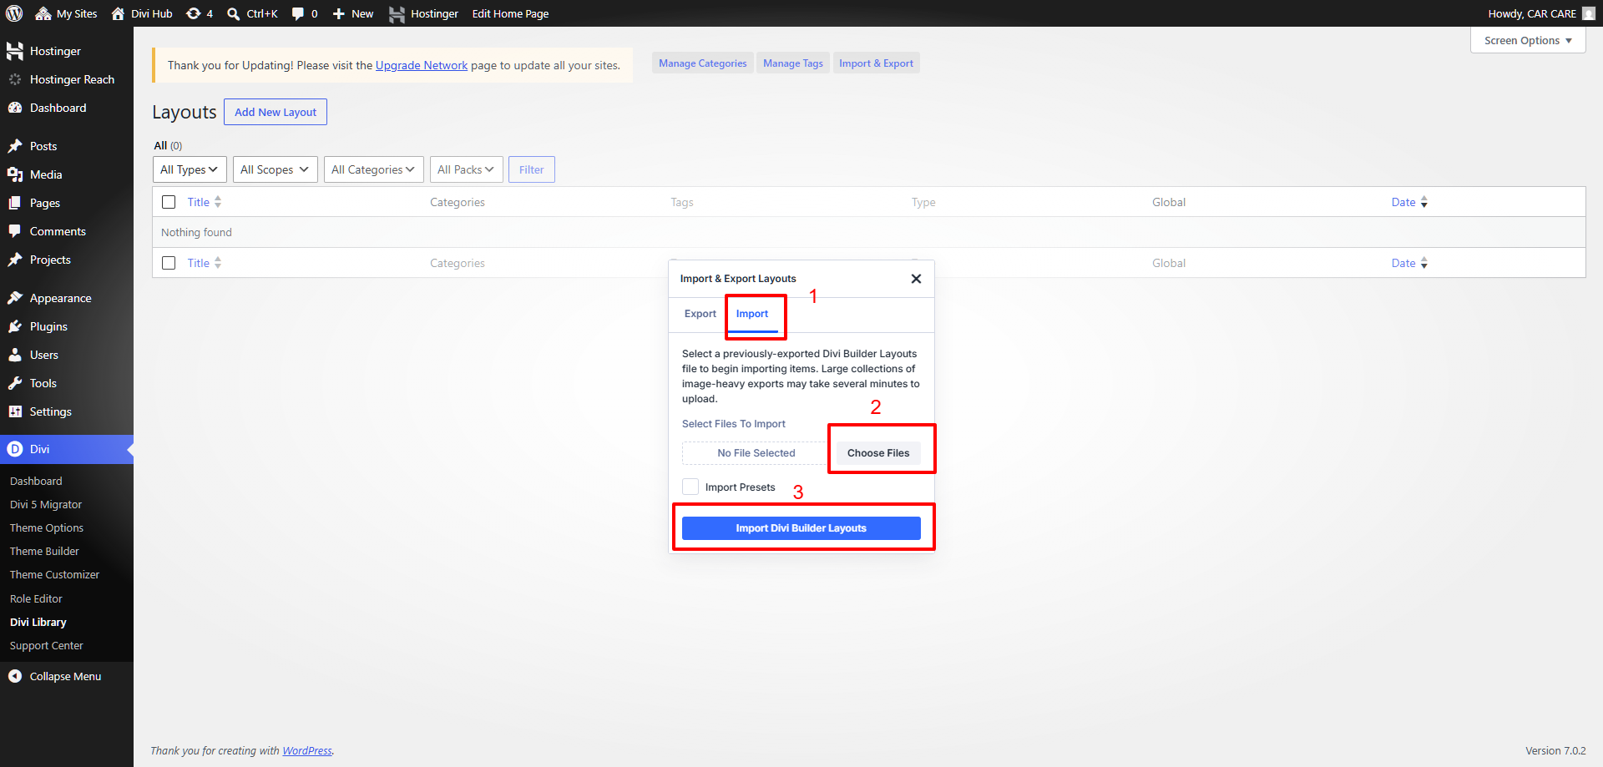The width and height of the screenshot is (1603, 767).
Task: Click the WordPress logo icon
Action: (x=14, y=13)
